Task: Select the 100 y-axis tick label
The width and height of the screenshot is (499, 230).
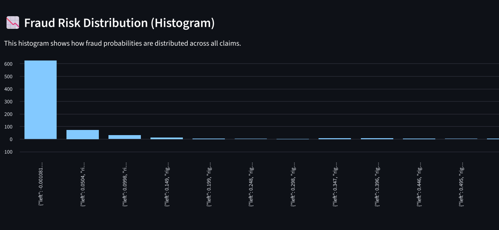Action: (9, 127)
